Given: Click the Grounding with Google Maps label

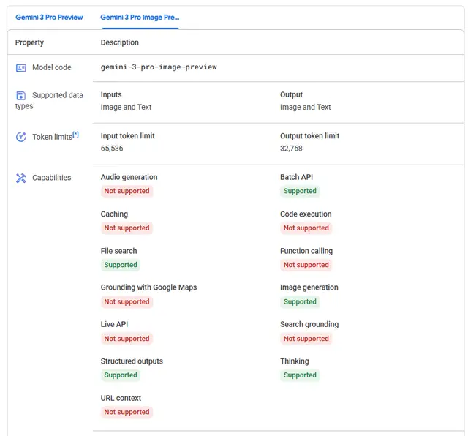Looking at the screenshot, I should 148,287.
